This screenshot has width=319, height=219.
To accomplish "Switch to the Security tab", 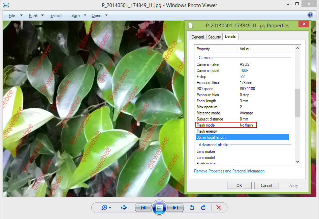I will 214,37.
